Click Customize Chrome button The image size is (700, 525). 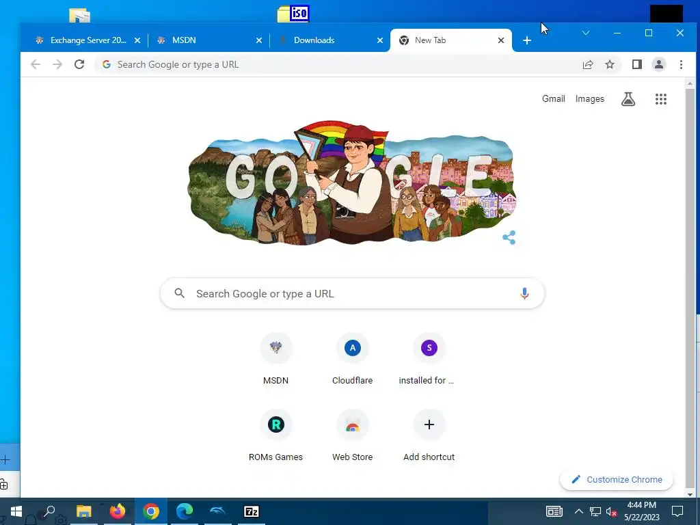[x=617, y=479]
